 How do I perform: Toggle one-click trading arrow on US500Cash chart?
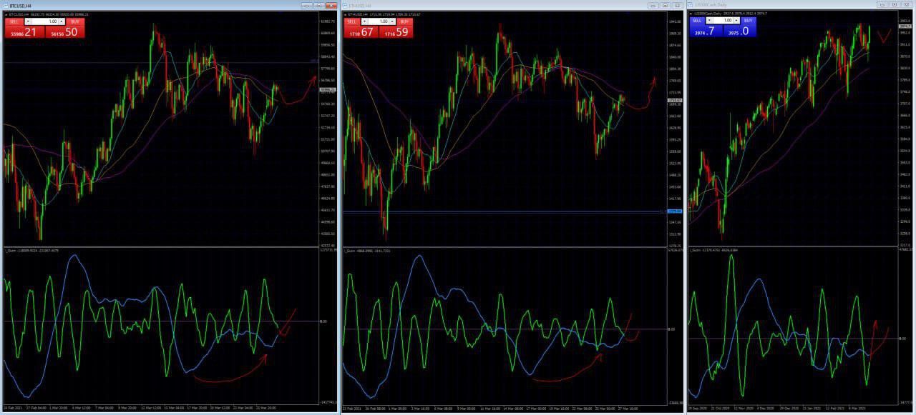691,14
